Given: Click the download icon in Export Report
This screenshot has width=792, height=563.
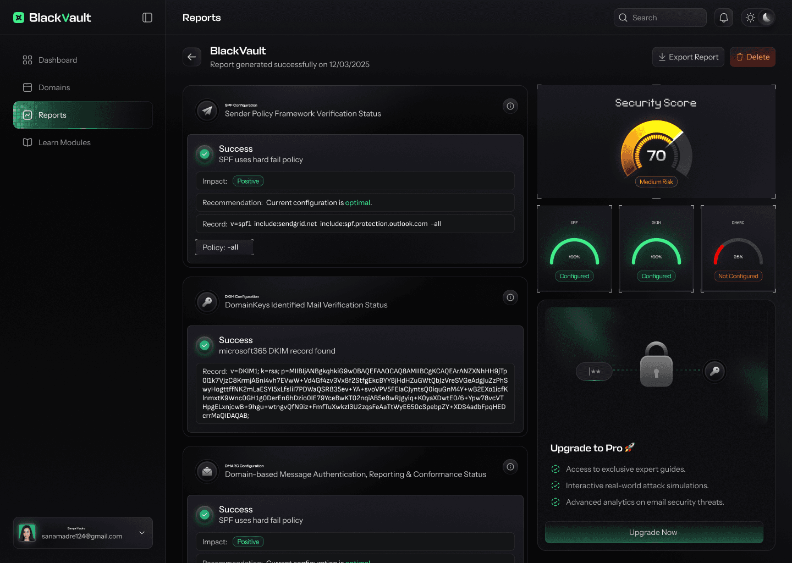Looking at the screenshot, I should [662, 57].
